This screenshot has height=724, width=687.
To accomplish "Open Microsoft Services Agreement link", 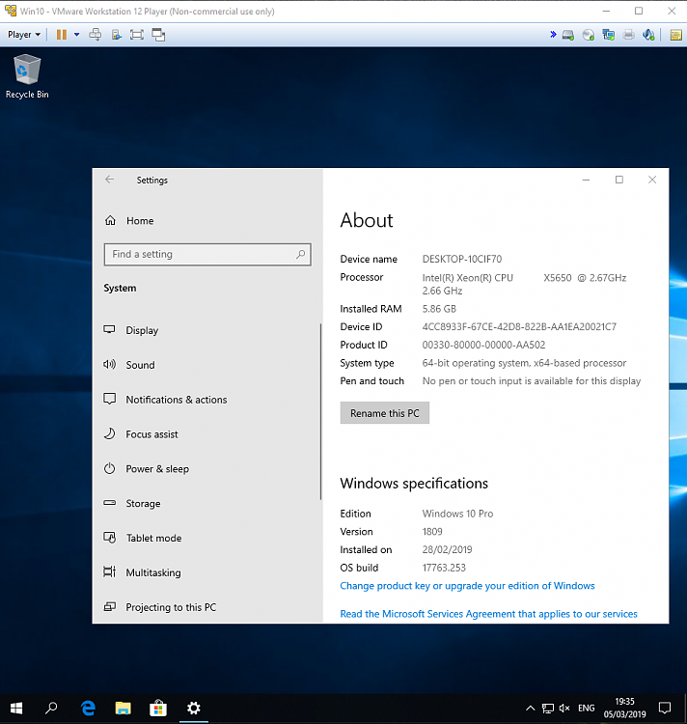I will [x=488, y=614].
